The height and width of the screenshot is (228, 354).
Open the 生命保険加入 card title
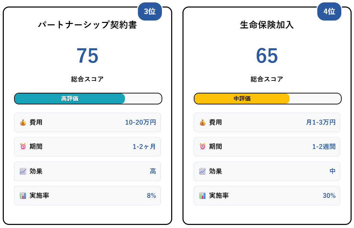(x=267, y=25)
